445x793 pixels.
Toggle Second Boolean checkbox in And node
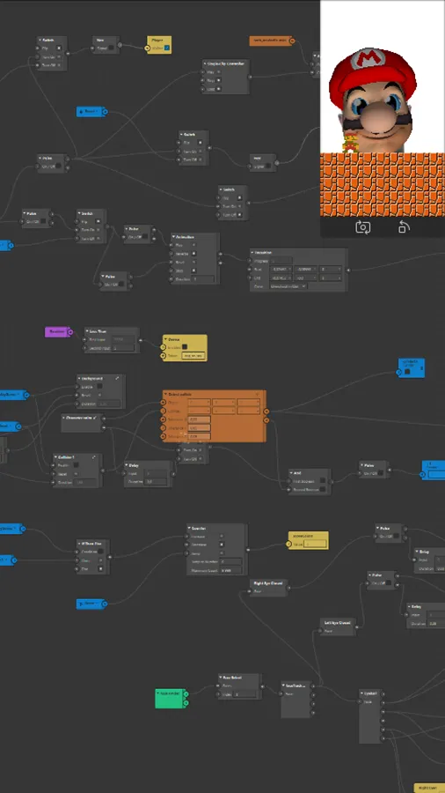[324, 490]
